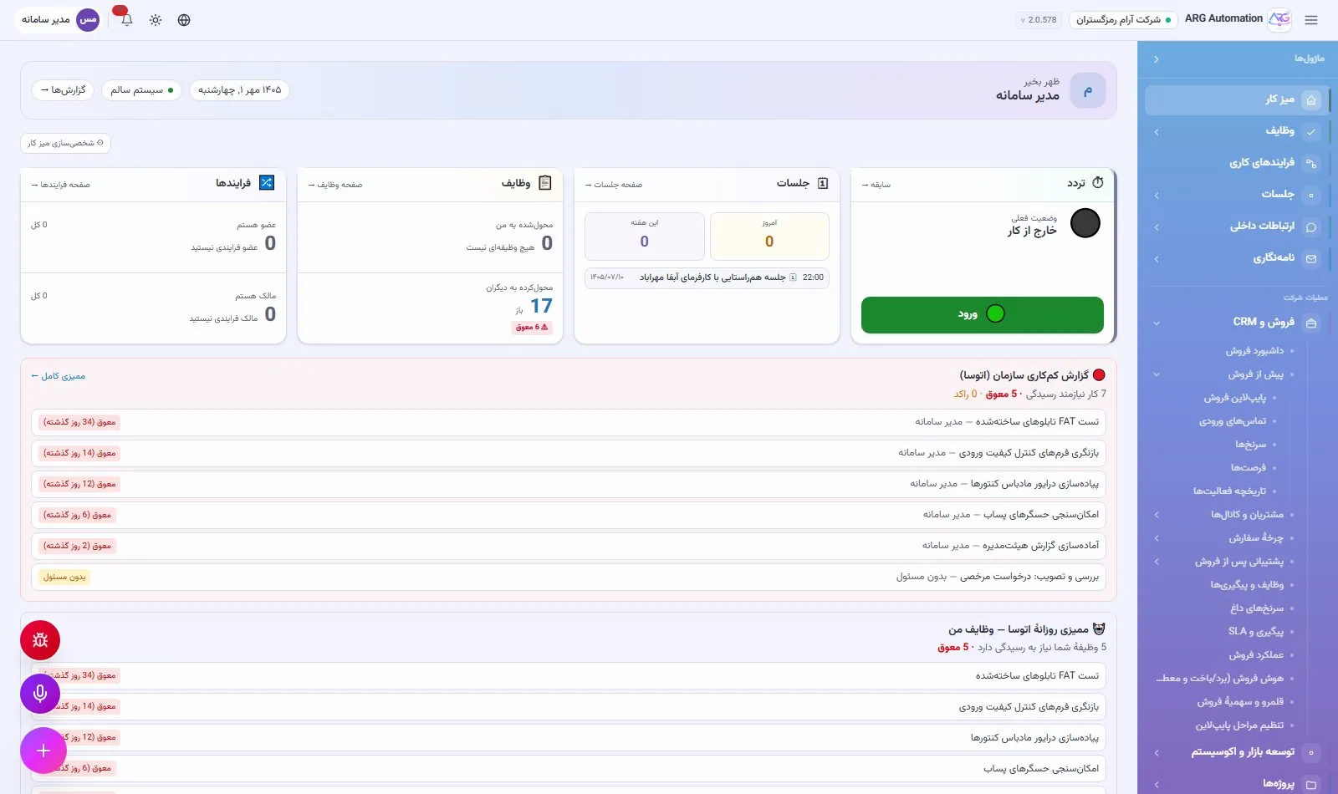
Task: Select the شرکت آرام رمزگستران company chip
Action: click(x=1123, y=20)
